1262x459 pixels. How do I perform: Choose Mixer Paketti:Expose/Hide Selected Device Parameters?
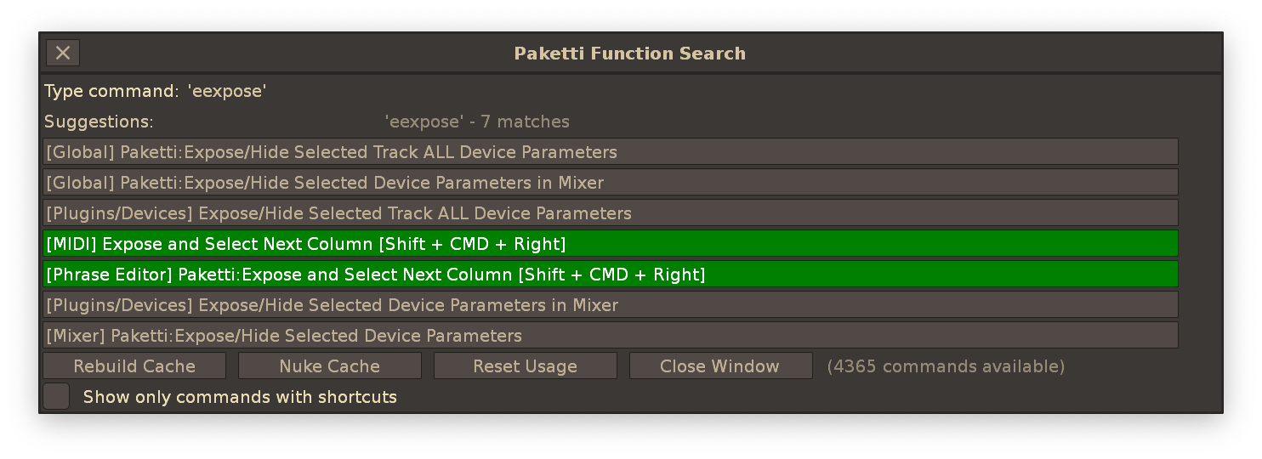[610, 336]
